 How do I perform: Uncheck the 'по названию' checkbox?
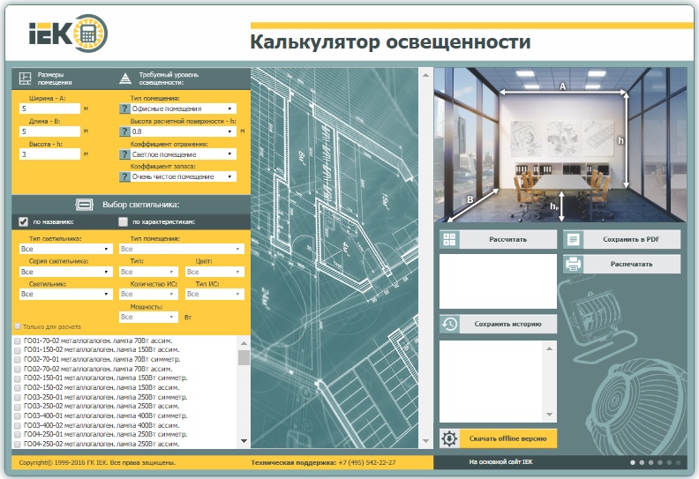coord(23,222)
